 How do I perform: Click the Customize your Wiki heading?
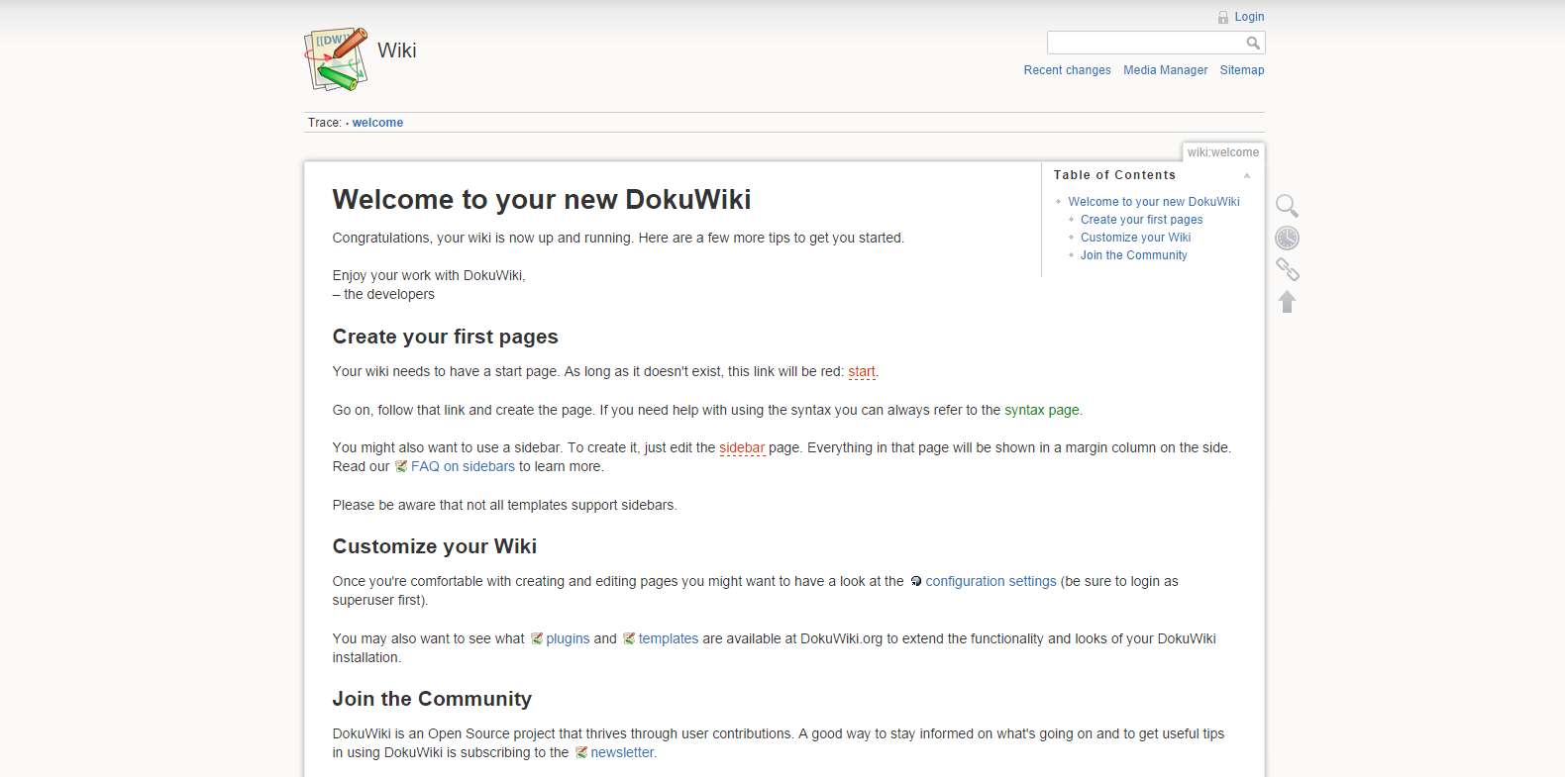coord(435,546)
